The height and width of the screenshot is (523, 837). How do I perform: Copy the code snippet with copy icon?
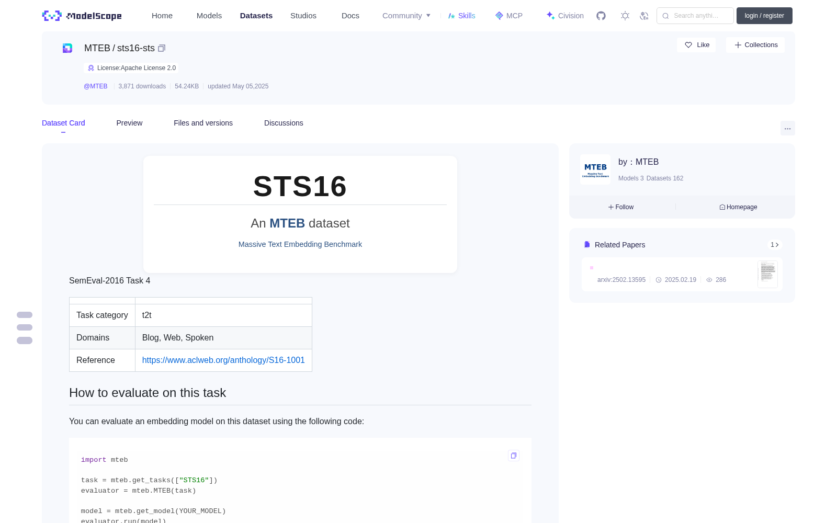coord(514,456)
